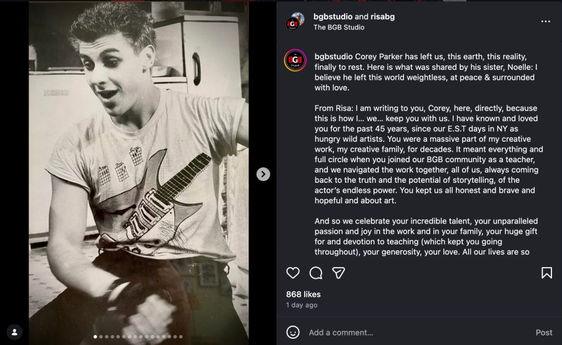Viewport: 562px width, 345px height.
Task: Open bgbstudio username in the caption
Action: click(x=334, y=56)
